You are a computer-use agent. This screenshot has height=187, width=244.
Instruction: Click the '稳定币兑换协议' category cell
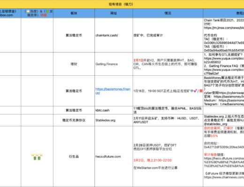(74, 120)
